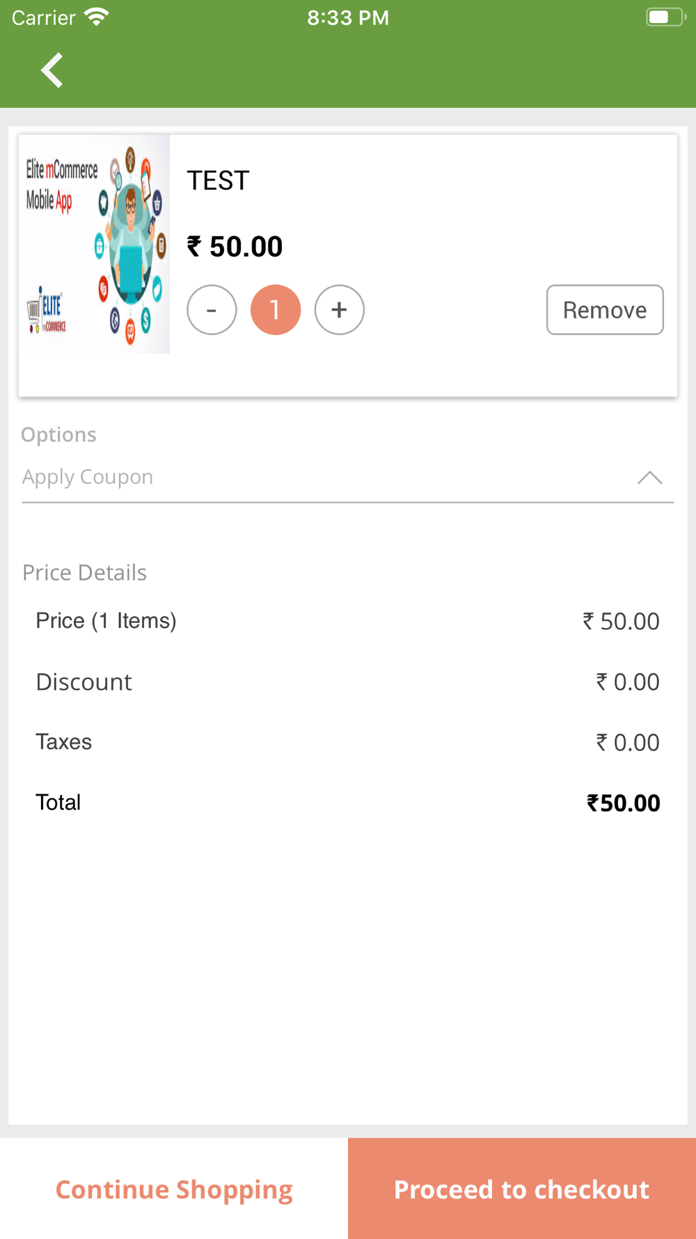This screenshot has width=696, height=1239.
Task: Go back using the arrow icon
Action: (x=52, y=70)
